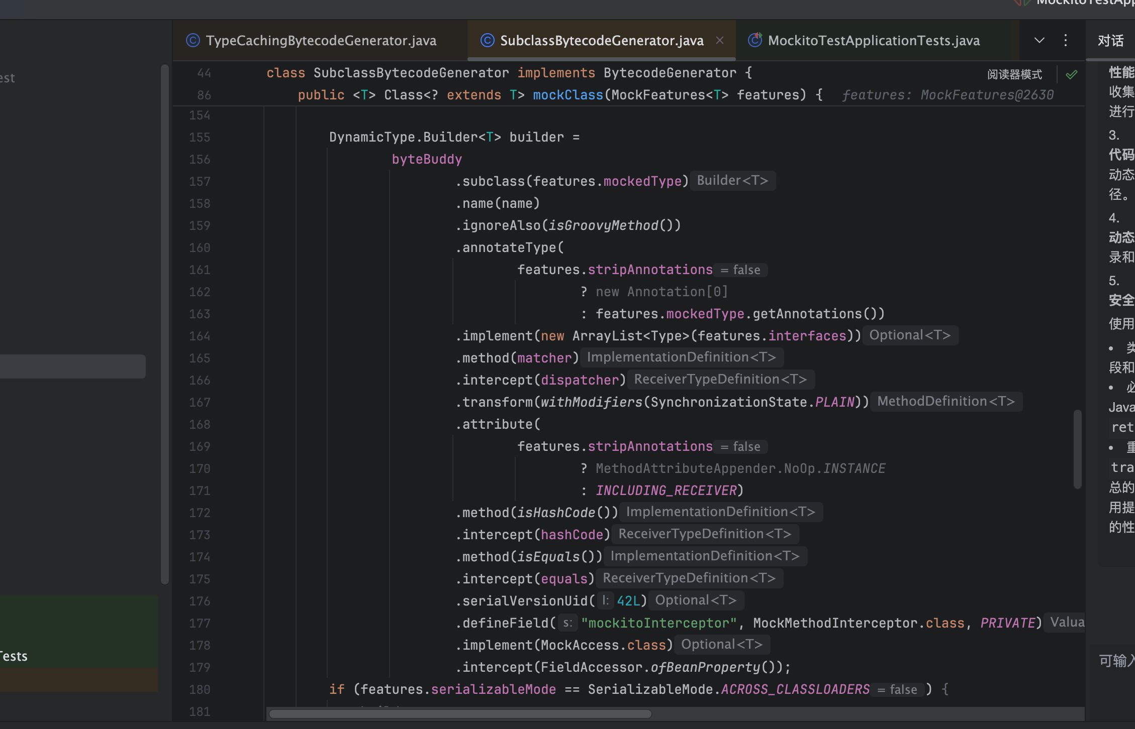Open the MockitoTestApplicationTests.java tab
The height and width of the screenshot is (729, 1135).
point(874,41)
